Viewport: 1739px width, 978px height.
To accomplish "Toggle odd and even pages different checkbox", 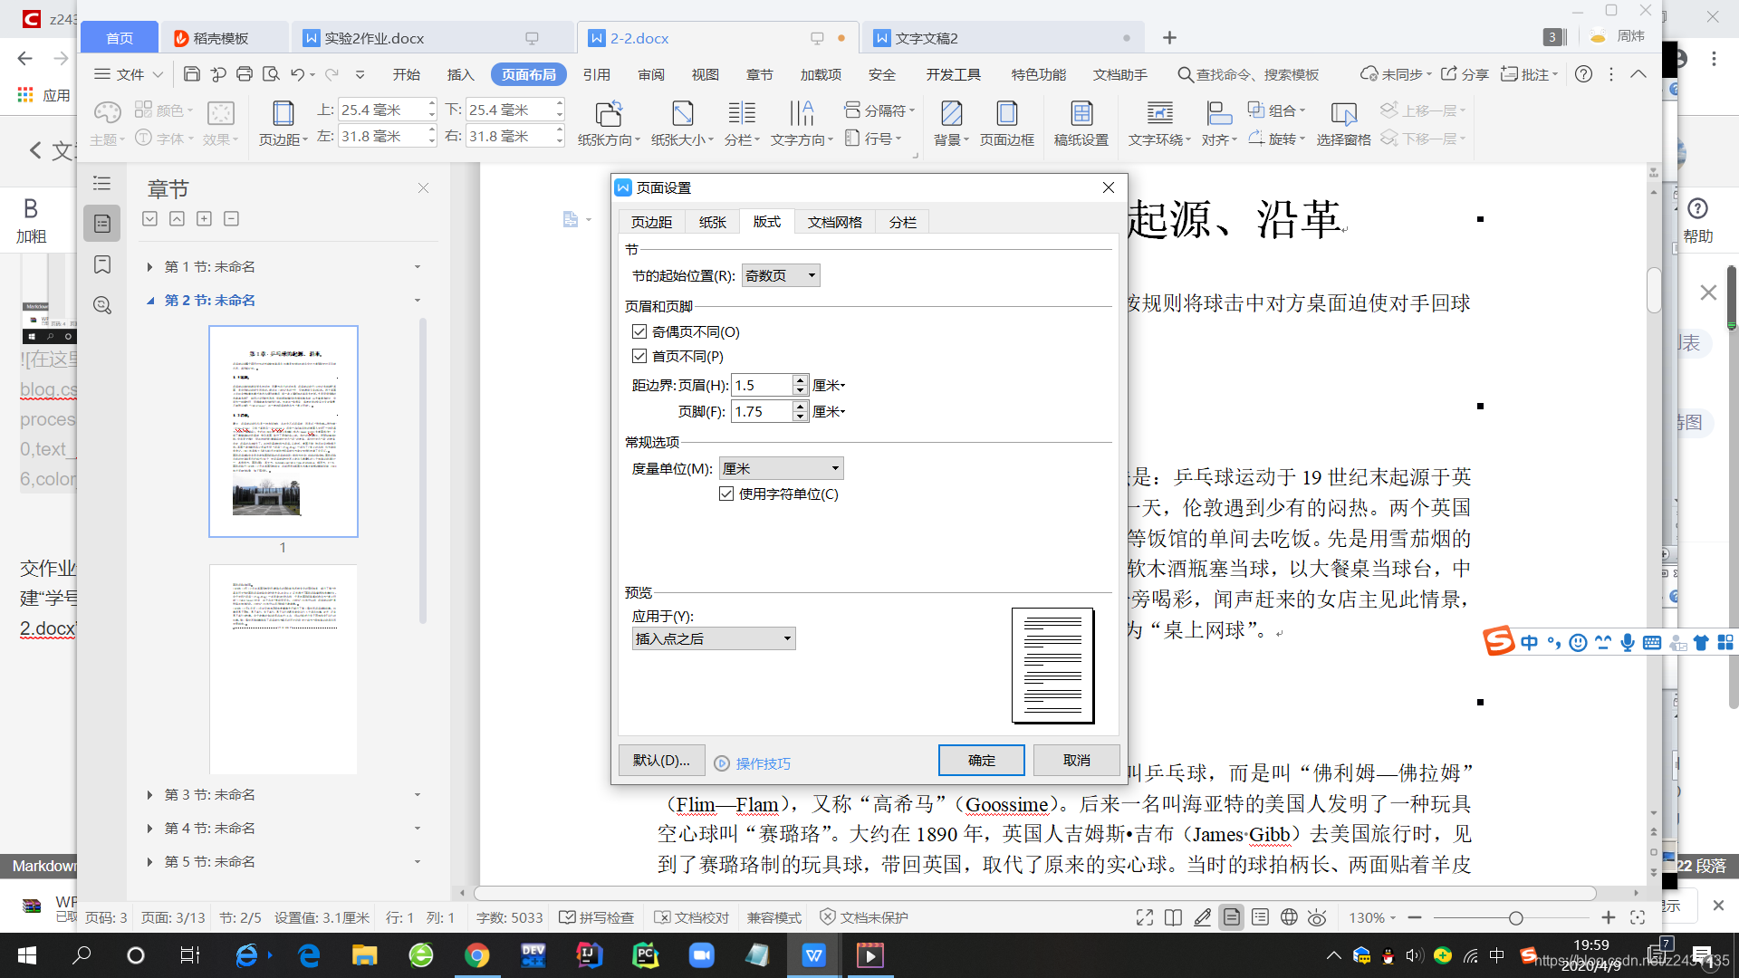I will click(x=639, y=331).
